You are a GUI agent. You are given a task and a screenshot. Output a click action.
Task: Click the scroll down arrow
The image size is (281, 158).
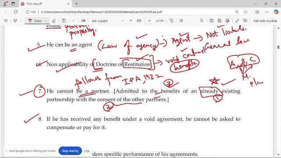(278, 154)
